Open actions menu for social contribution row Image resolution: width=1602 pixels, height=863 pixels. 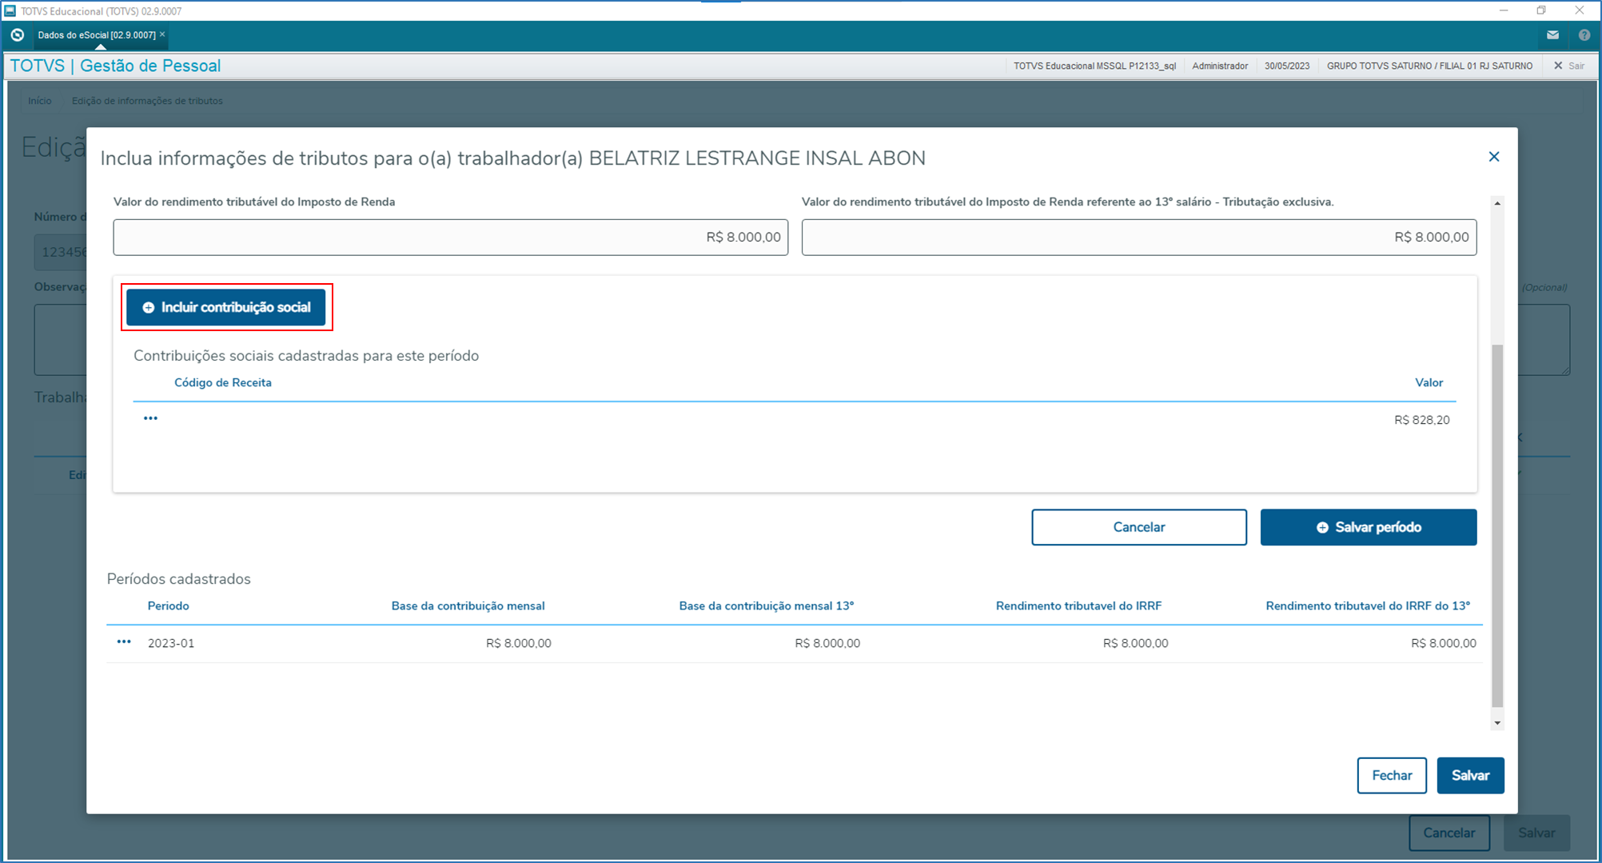(150, 418)
